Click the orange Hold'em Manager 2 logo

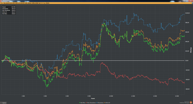coord(191,102)
